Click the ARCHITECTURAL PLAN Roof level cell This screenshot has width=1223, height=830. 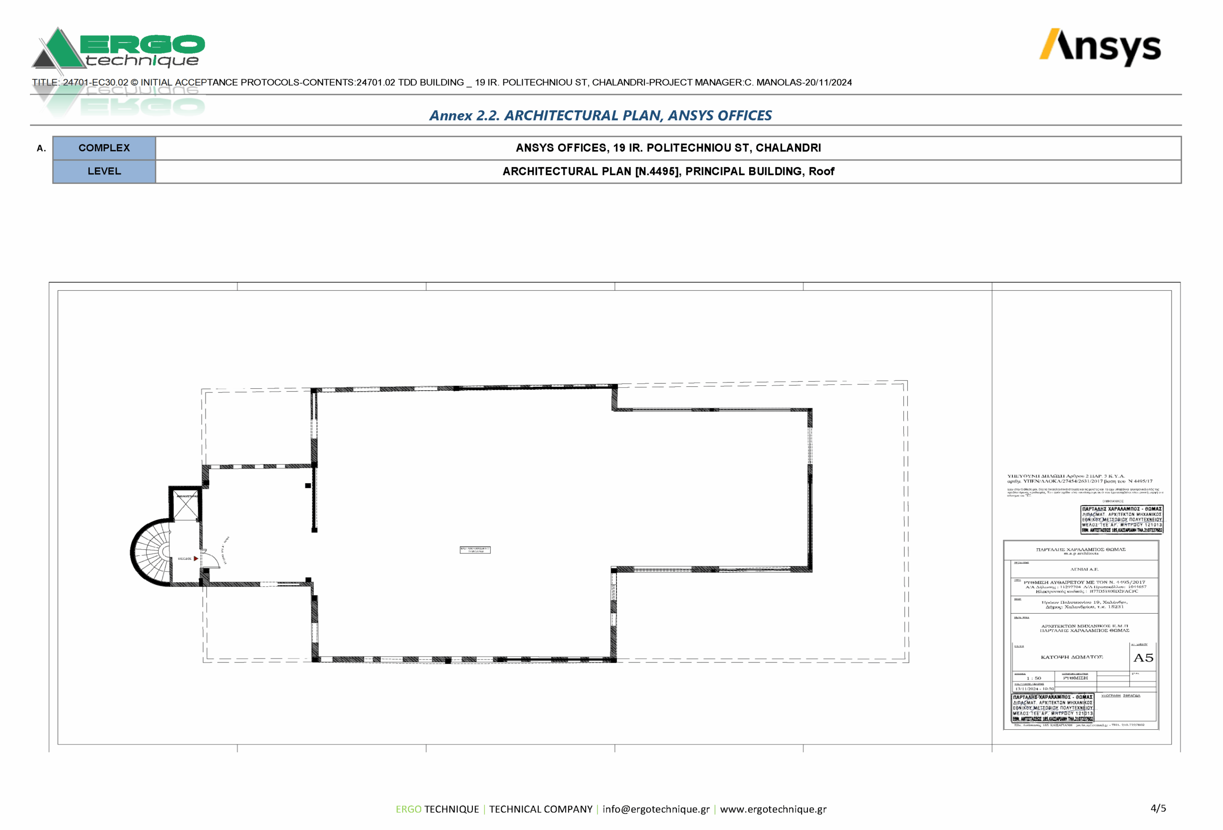click(668, 171)
